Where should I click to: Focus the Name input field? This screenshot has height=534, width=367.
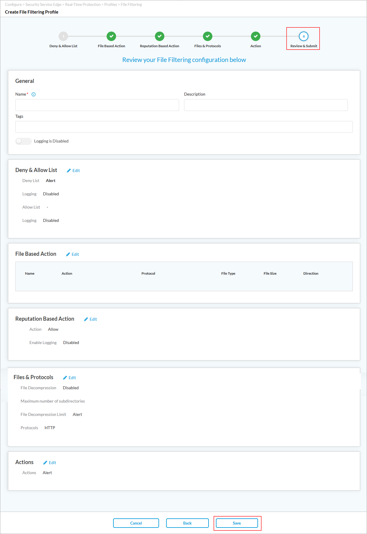pos(97,105)
